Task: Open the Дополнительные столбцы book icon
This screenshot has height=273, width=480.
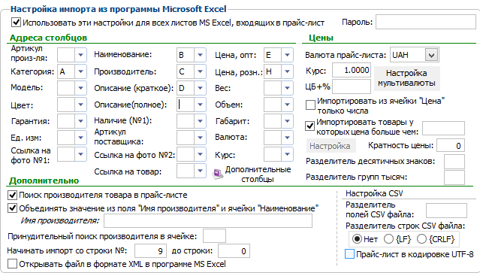Action: (x=218, y=174)
